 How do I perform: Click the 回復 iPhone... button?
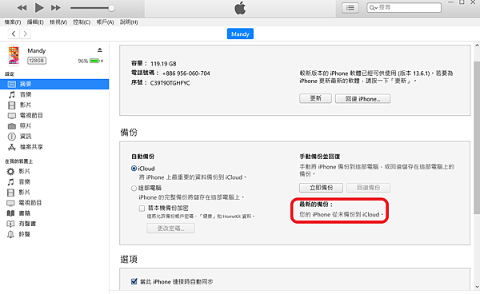362,99
